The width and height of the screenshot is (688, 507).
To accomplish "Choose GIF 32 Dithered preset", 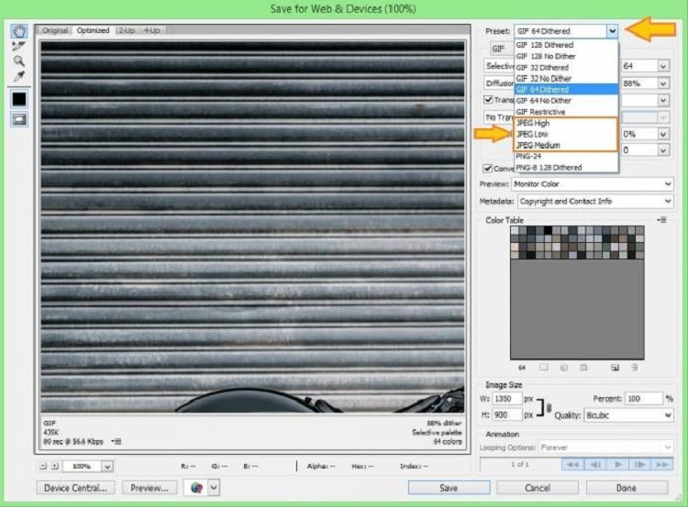I will click(566, 68).
